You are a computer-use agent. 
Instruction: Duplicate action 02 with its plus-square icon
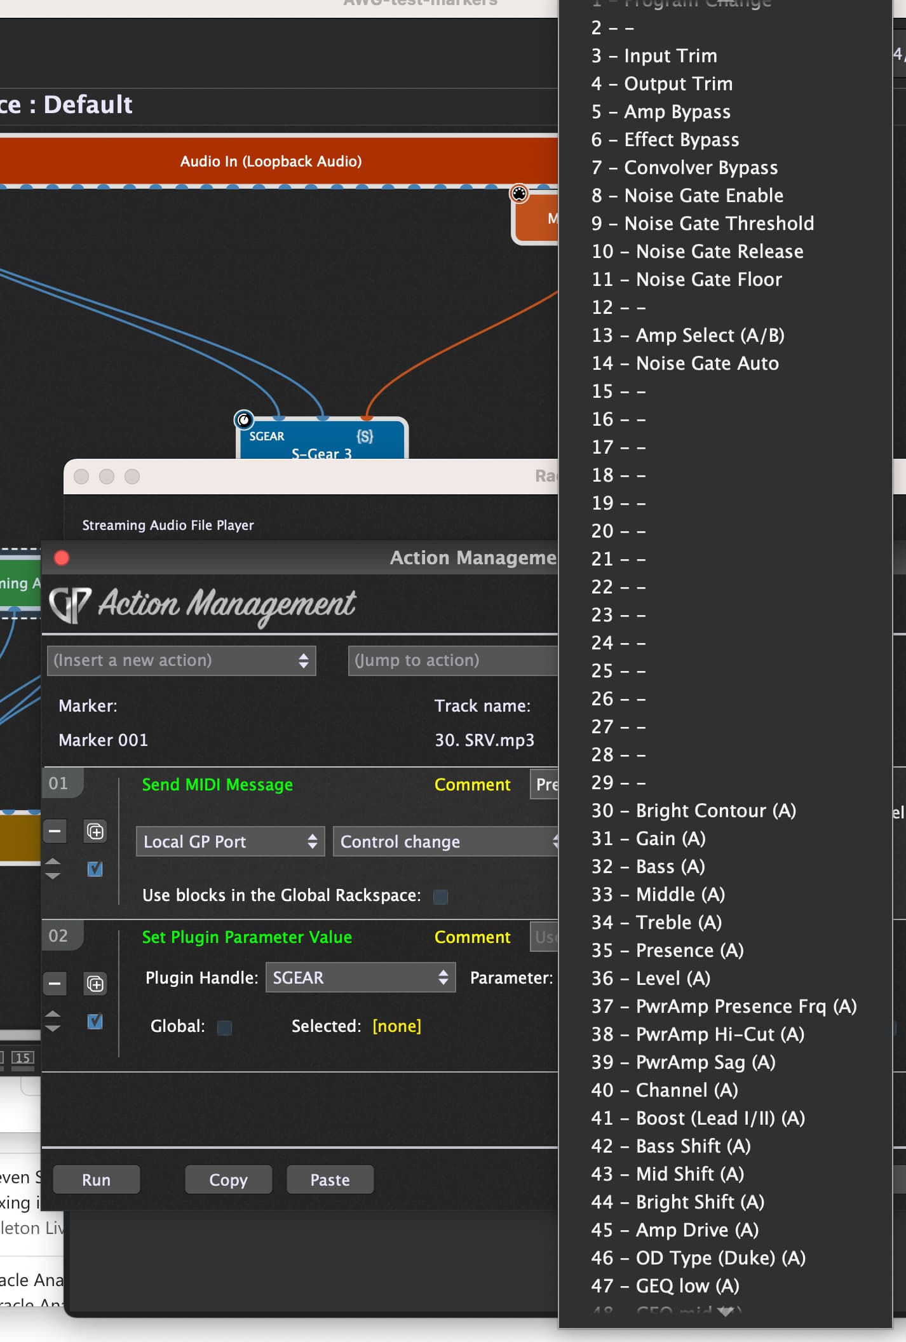[x=95, y=984]
